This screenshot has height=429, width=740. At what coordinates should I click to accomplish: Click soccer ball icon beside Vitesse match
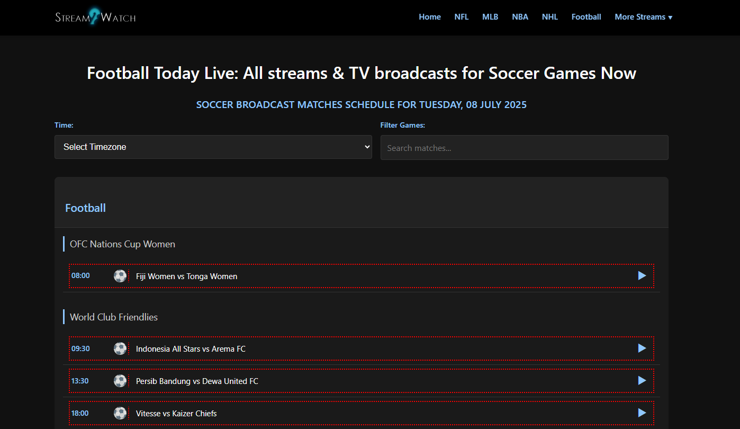tap(120, 413)
